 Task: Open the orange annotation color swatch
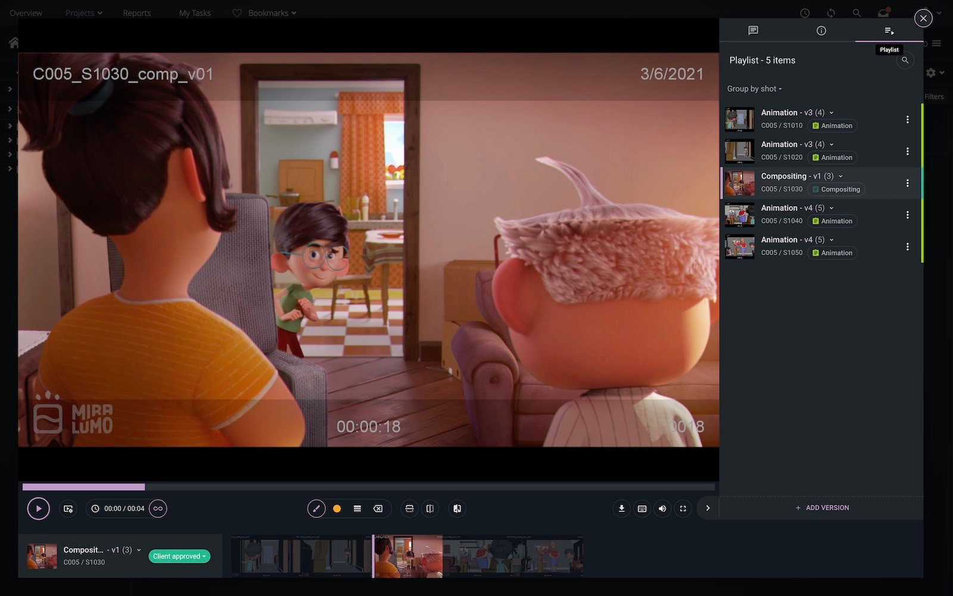[337, 508]
